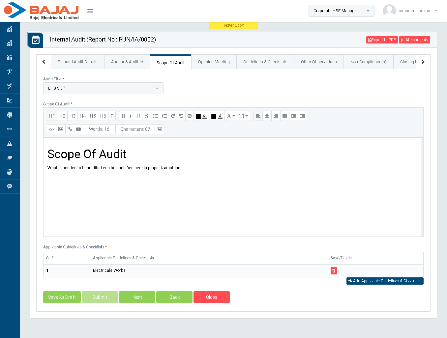Insert a video into the editor
The width and height of the screenshot is (447, 338).
tap(78, 129)
